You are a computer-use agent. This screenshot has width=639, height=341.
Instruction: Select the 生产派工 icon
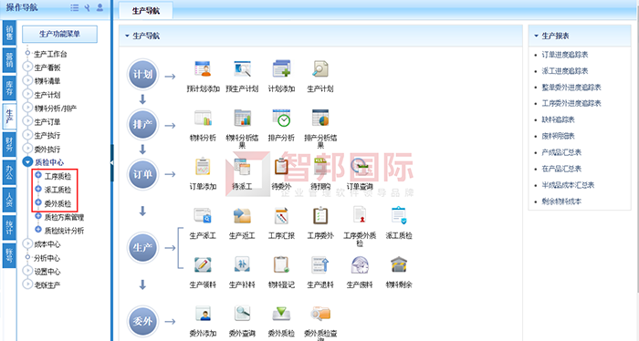pos(203,216)
